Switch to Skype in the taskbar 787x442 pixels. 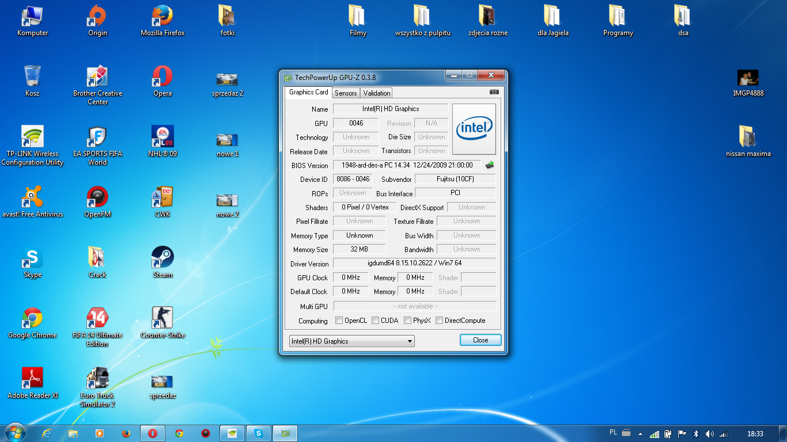click(x=259, y=433)
